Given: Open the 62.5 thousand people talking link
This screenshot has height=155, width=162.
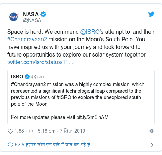Looking at the screenshot, I should [53, 145].
